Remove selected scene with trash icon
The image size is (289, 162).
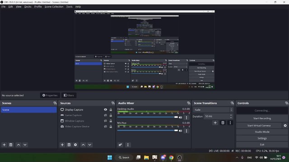coord(11,145)
